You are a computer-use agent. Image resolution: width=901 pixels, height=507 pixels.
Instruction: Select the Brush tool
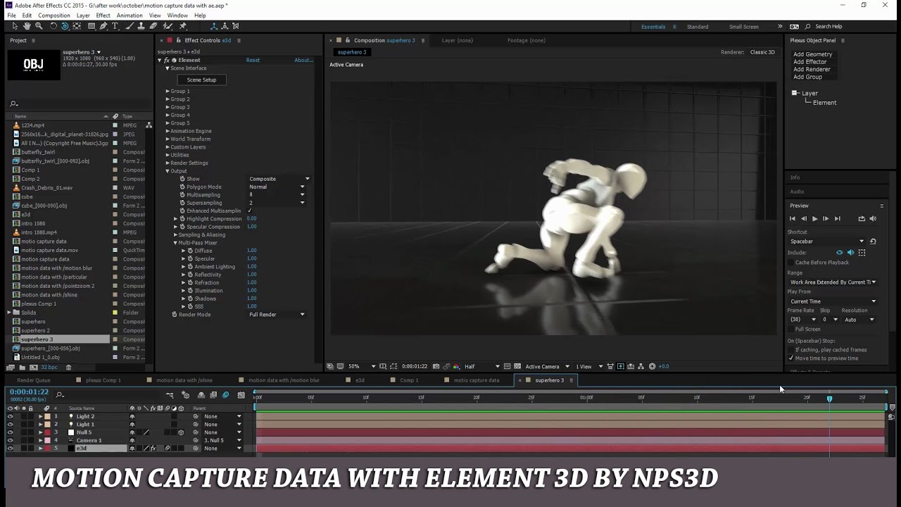tap(130, 26)
